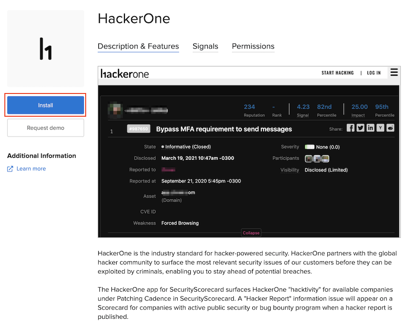The image size is (411, 326).
Task: Click the 95th Percentile value
Action: tap(381, 107)
